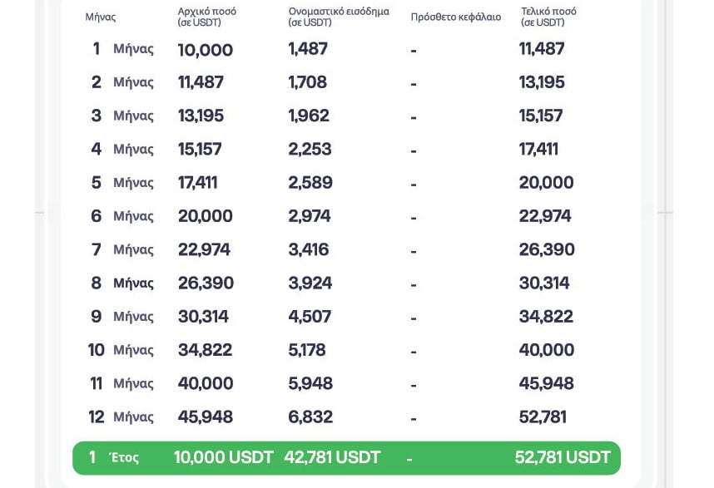The width and height of the screenshot is (714, 488).
Task: Select the month 5 final amount 20,000
Action: point(547,182)
